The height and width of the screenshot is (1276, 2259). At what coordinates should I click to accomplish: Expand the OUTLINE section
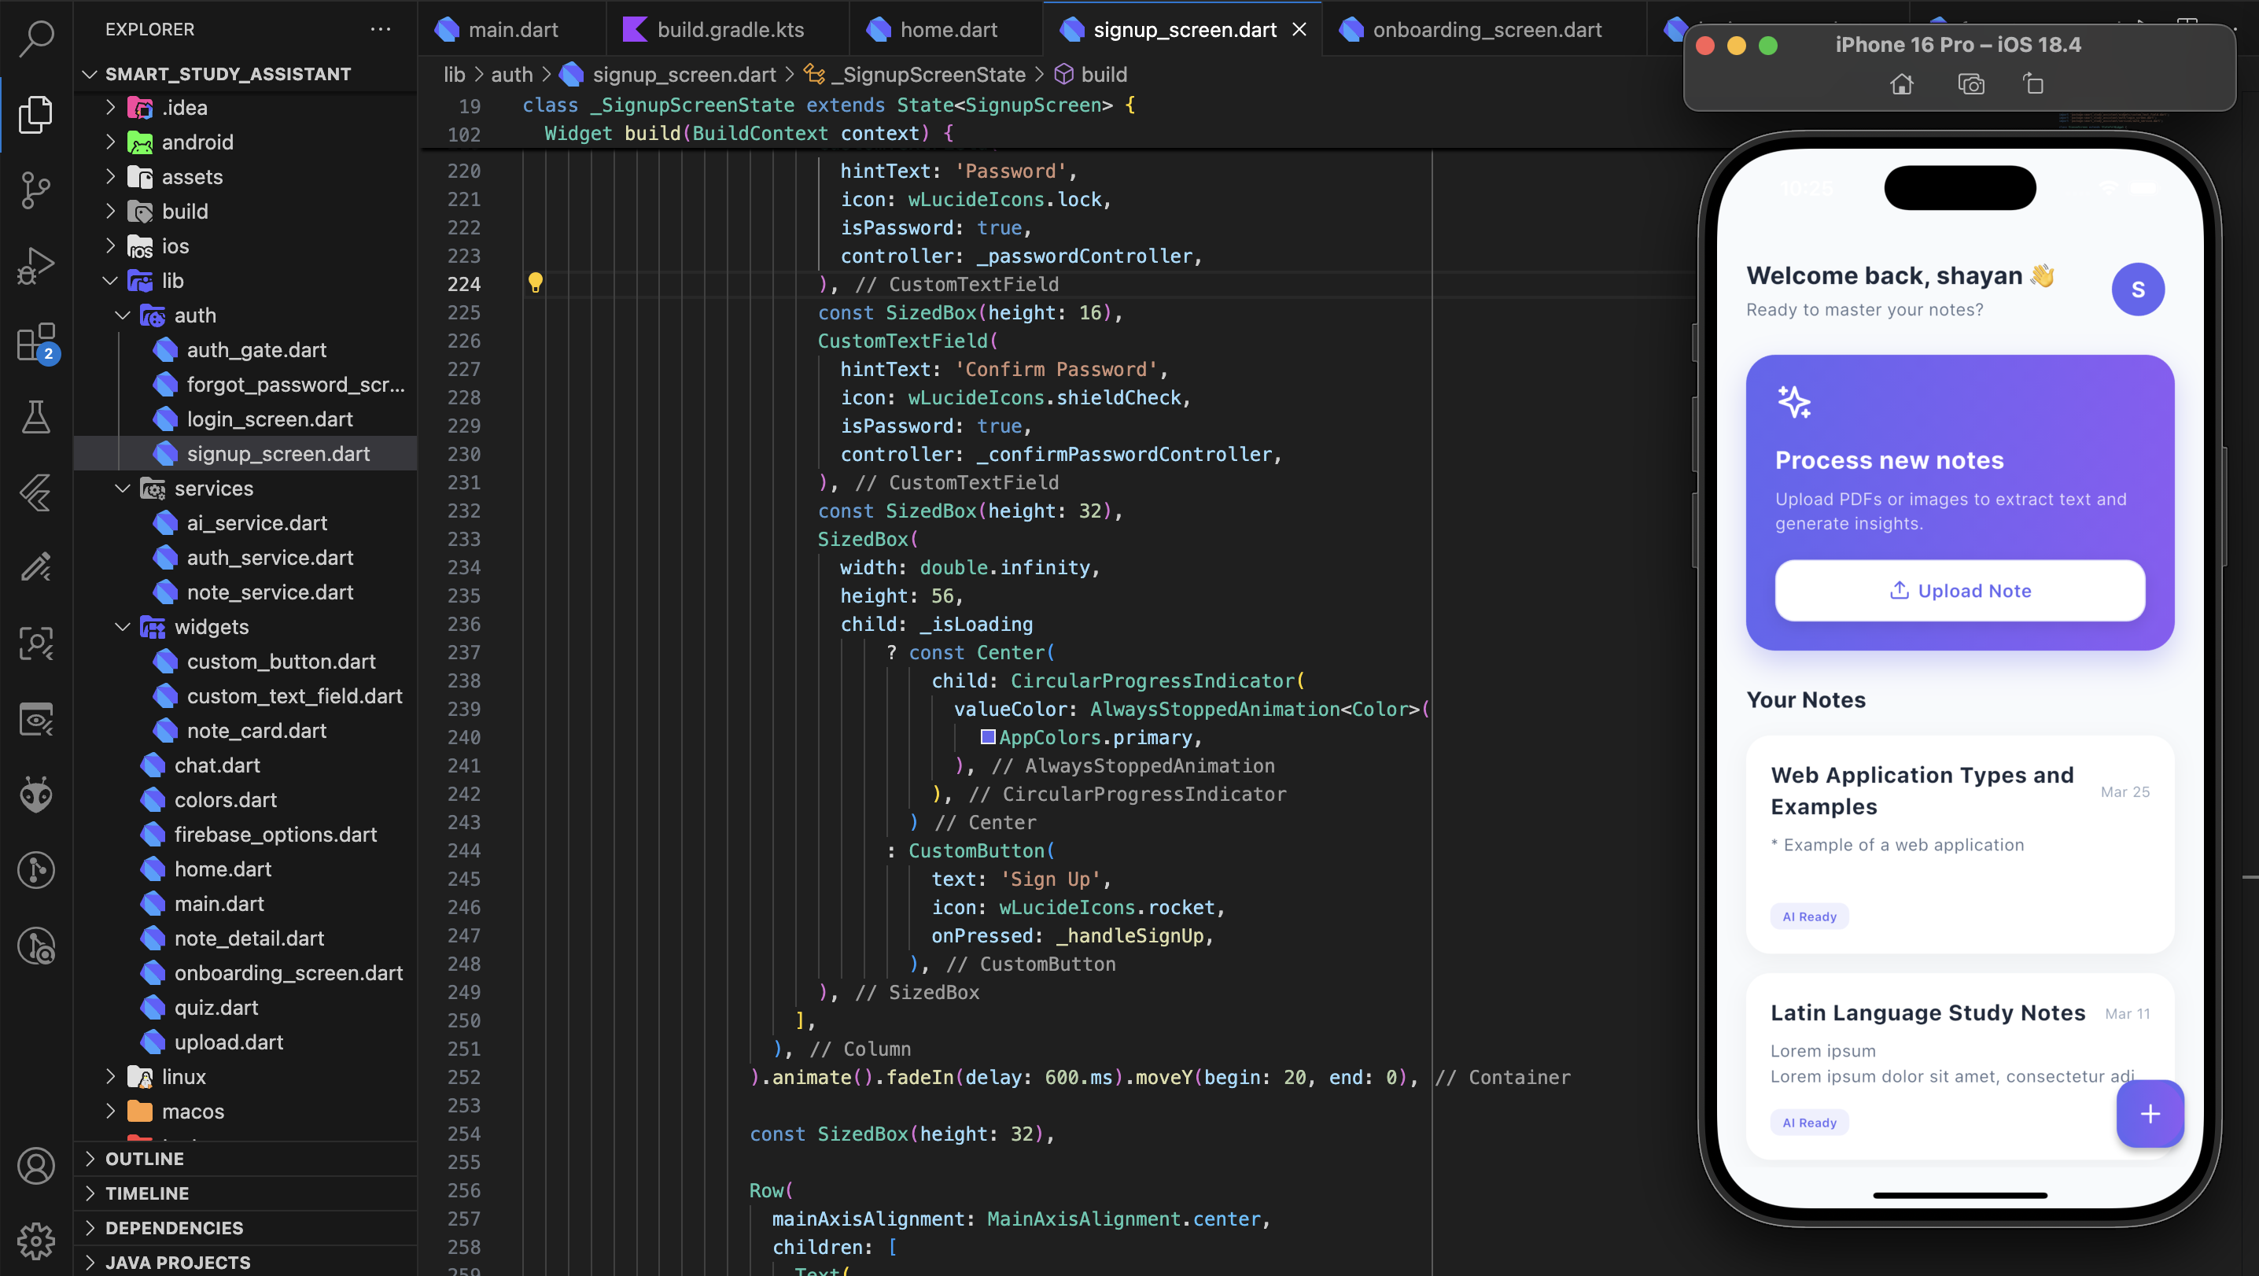(x=145, y=1159)
